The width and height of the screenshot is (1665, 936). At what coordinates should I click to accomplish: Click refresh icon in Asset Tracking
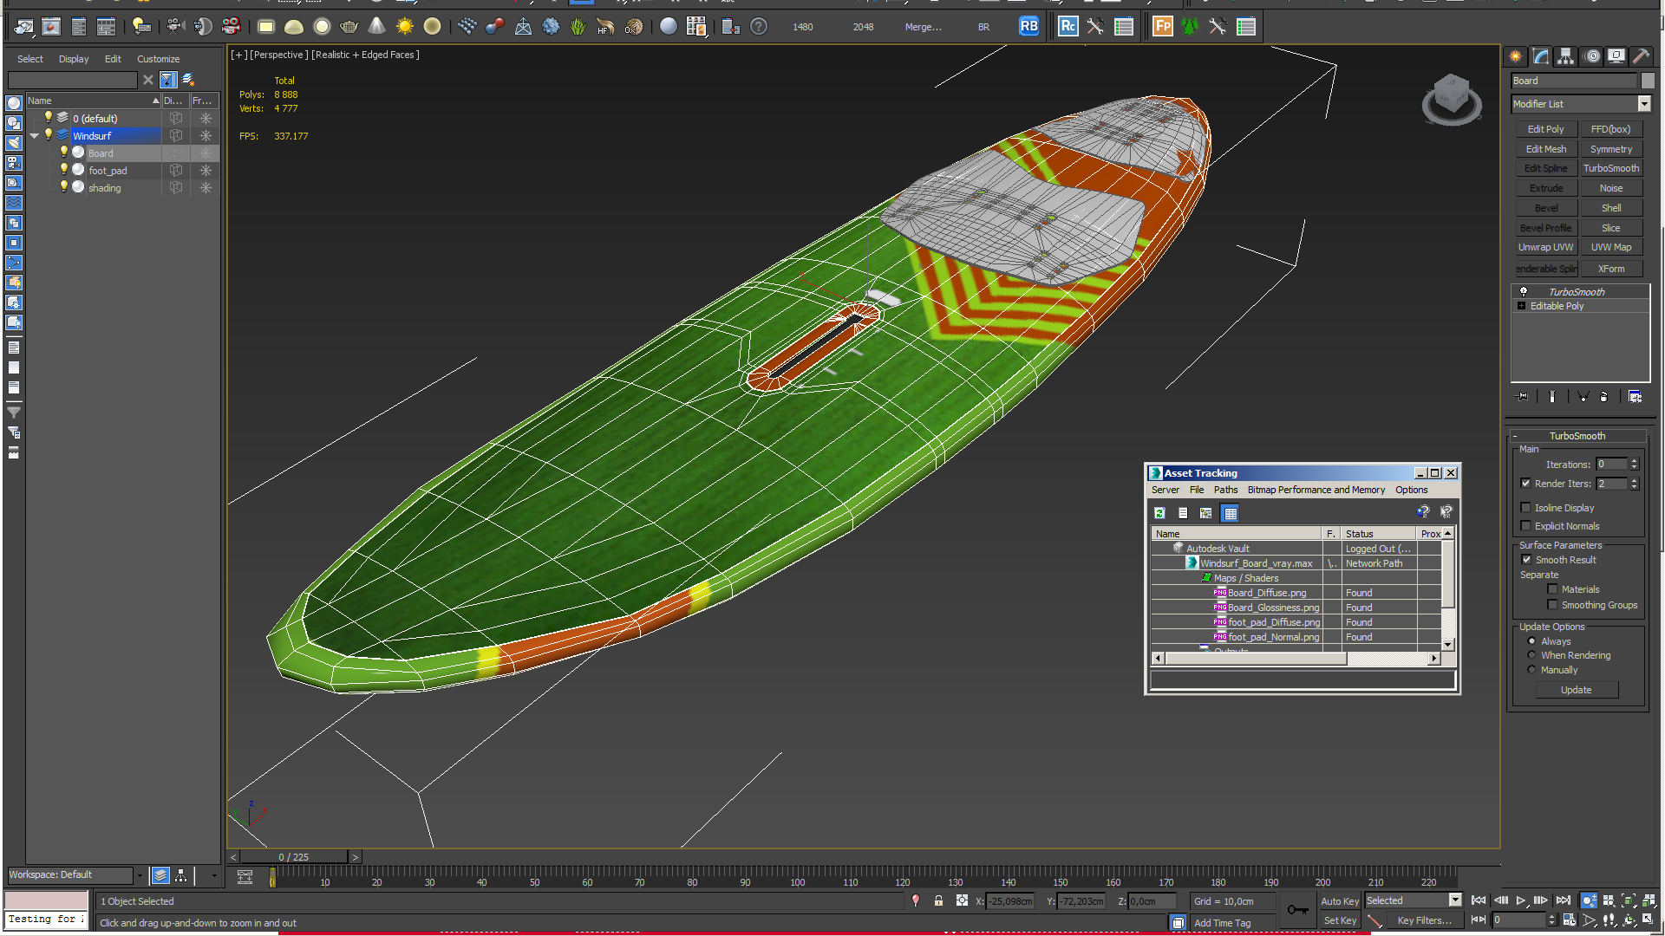(x=1159, y=513)
